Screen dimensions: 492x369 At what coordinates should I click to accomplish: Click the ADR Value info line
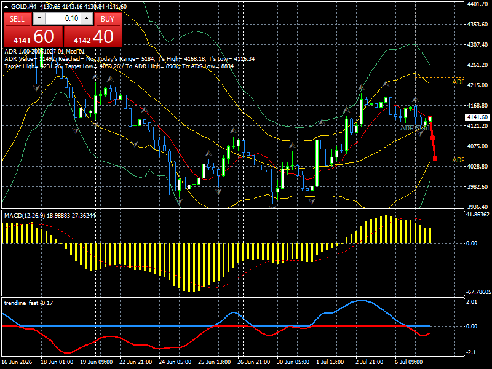point(130,58)
